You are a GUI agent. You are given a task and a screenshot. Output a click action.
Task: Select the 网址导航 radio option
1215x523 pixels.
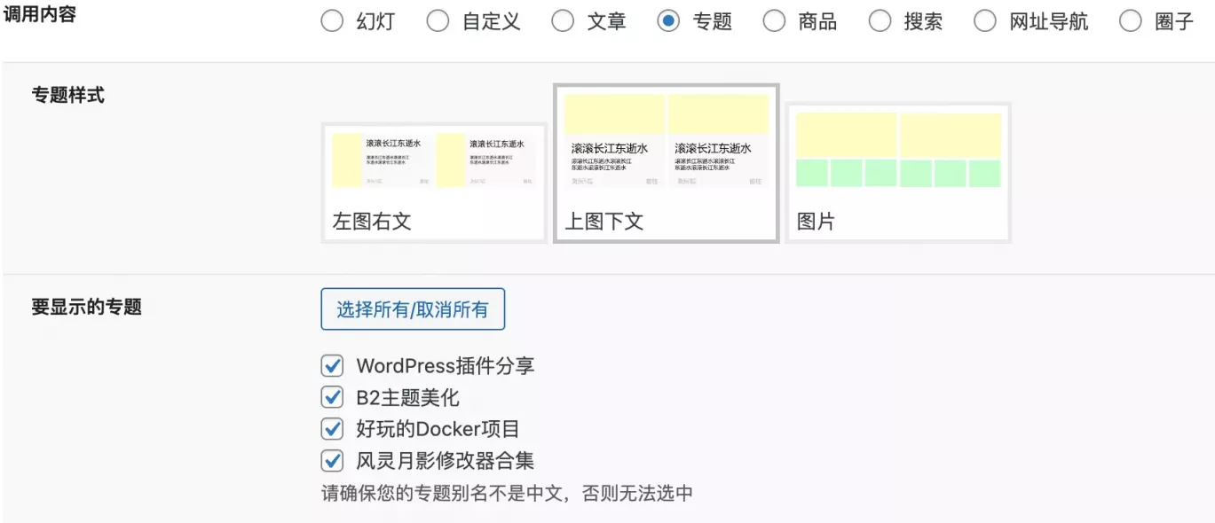point(986,20)
